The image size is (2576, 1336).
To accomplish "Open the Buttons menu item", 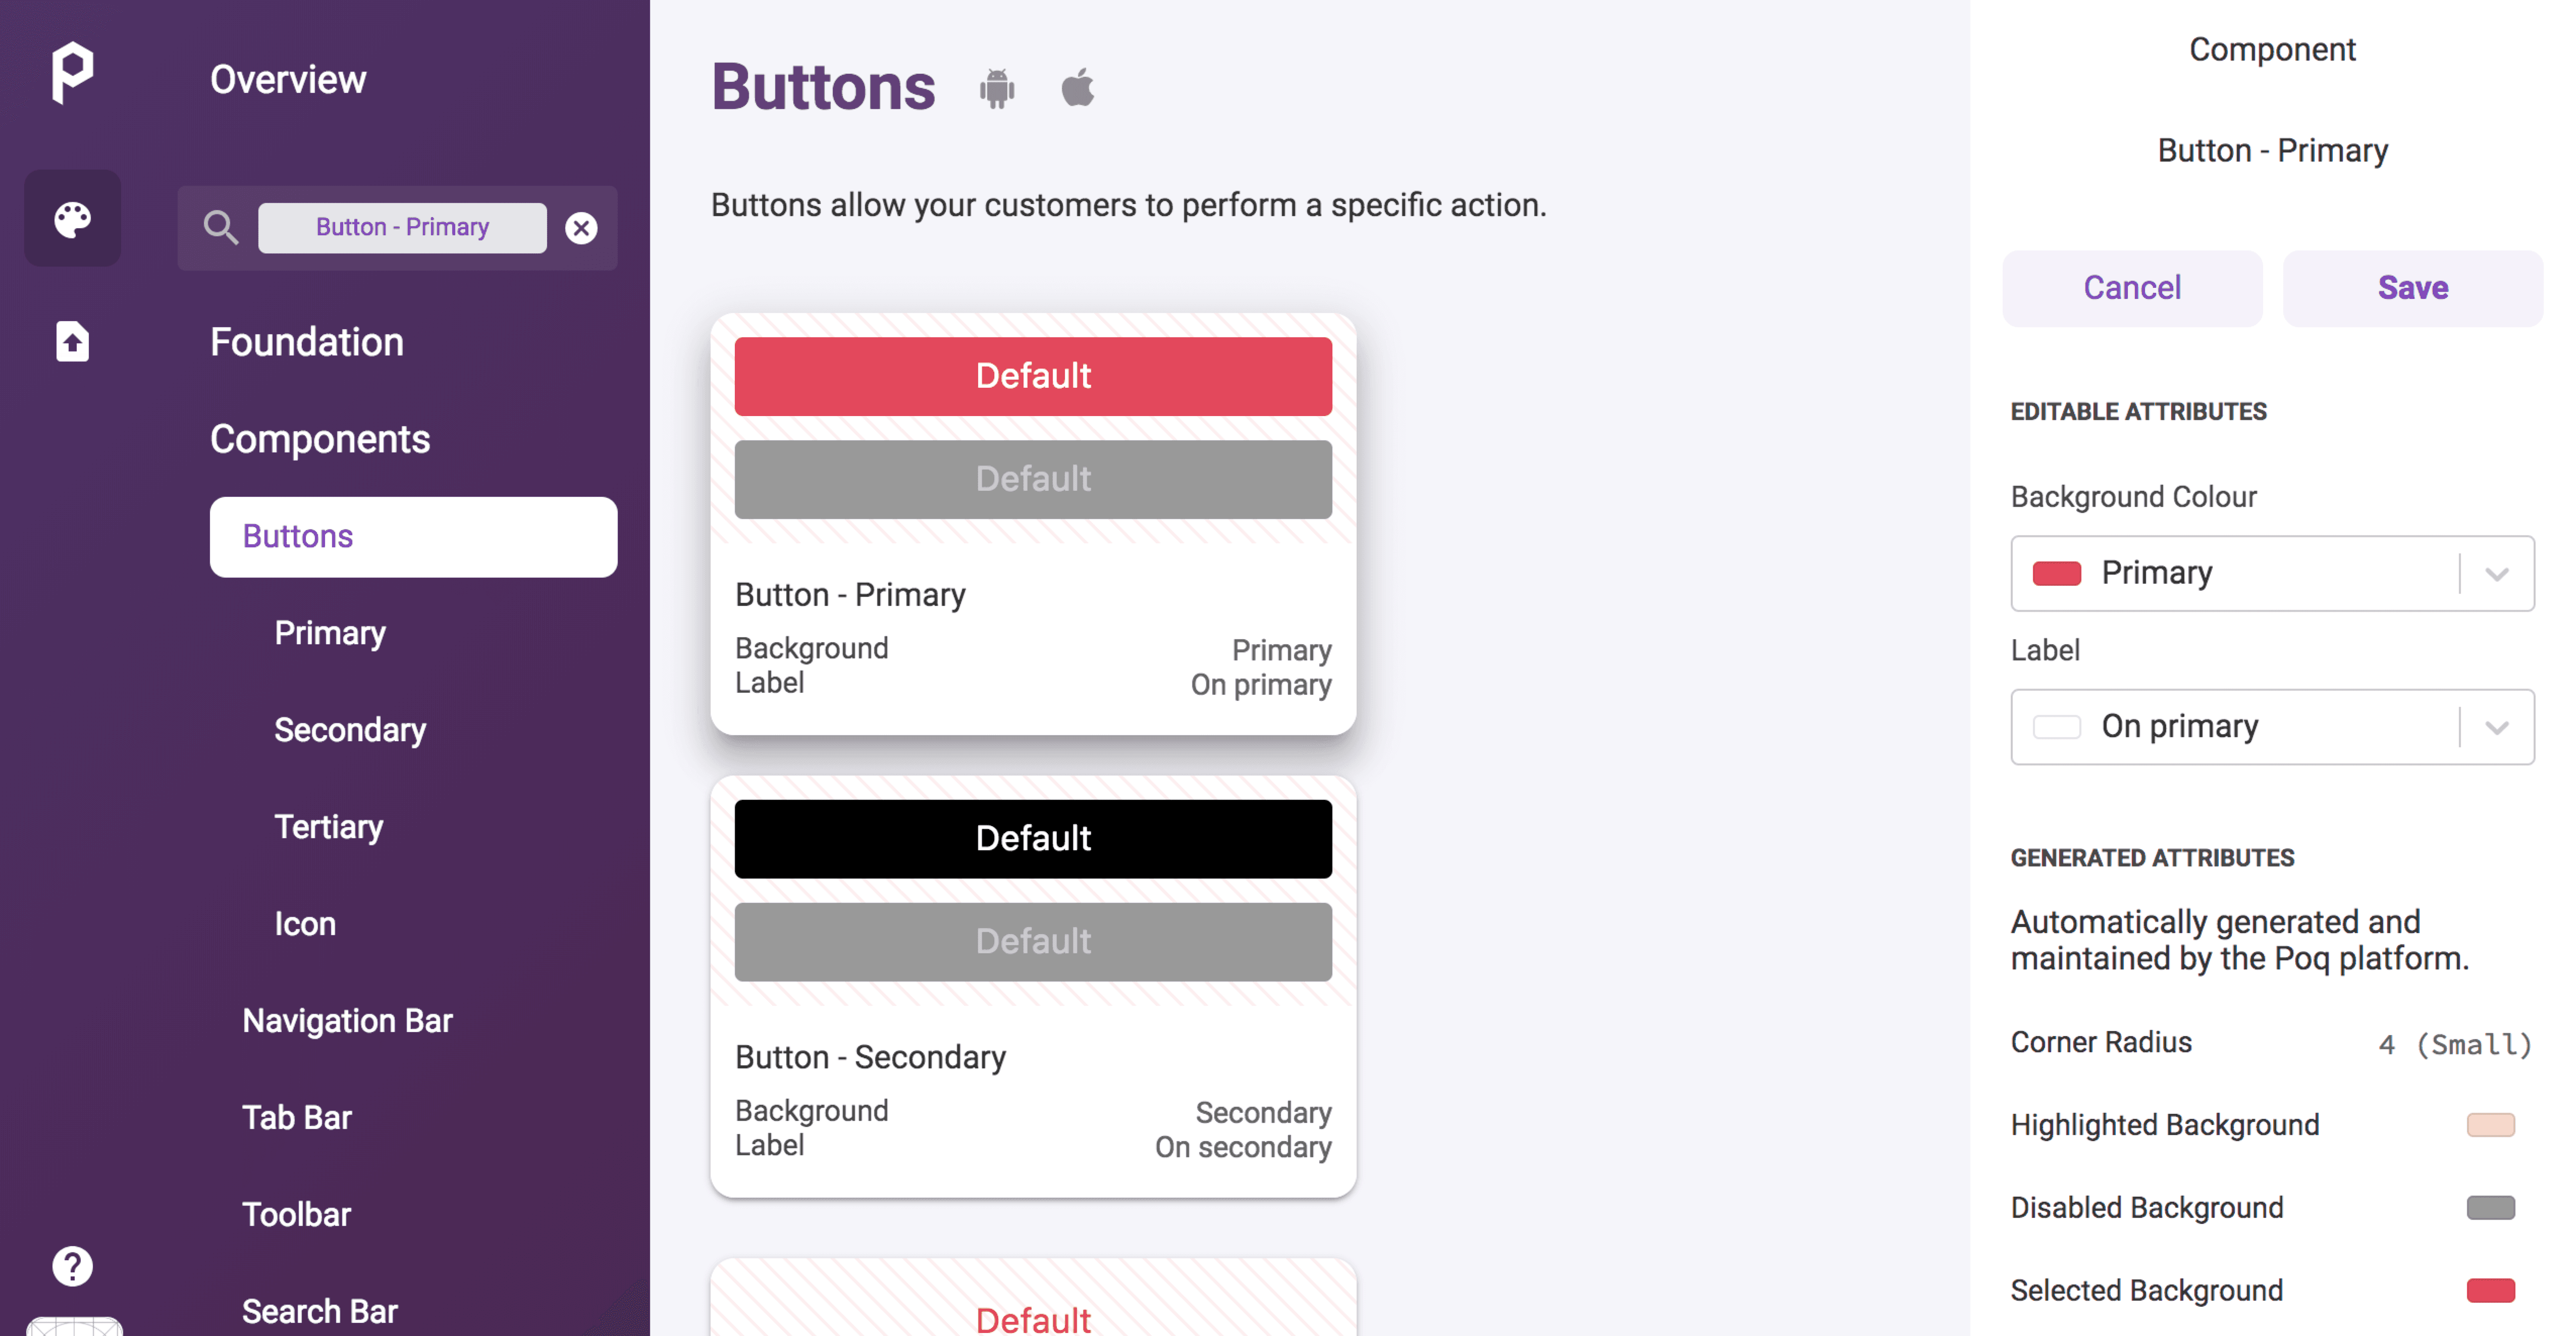I will (x=413, y=536).
